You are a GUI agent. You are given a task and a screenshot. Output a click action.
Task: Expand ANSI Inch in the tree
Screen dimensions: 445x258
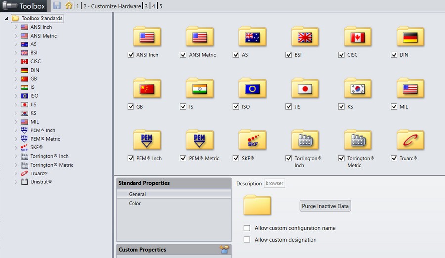[16, 27]
